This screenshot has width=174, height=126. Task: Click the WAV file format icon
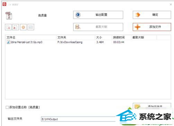point(9,15)
